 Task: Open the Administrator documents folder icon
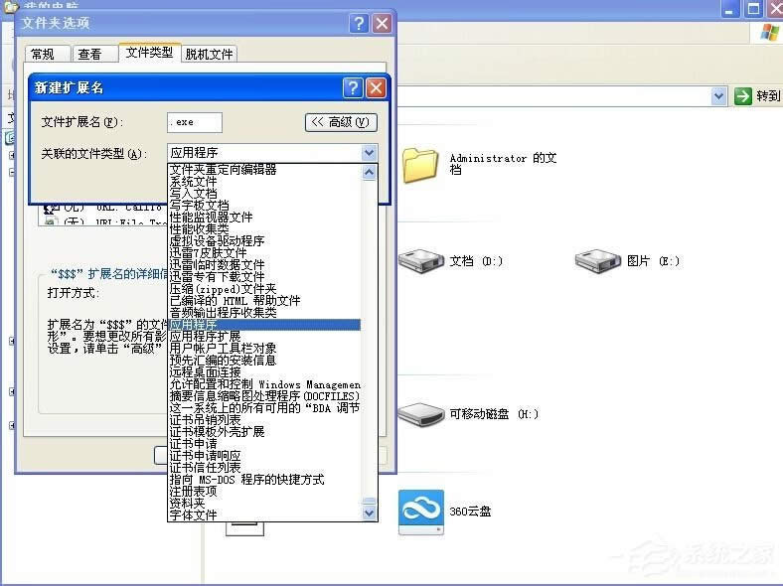tap(420, 165)
